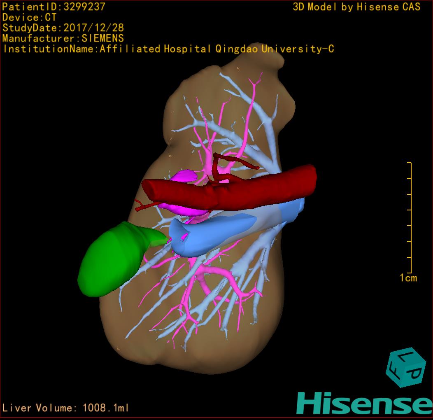Click the PatientID 3299237 text

tap(54, 7)
